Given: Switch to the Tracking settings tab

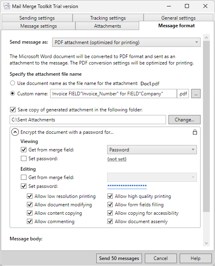Looking at the screenshot, I should [108, 18].
